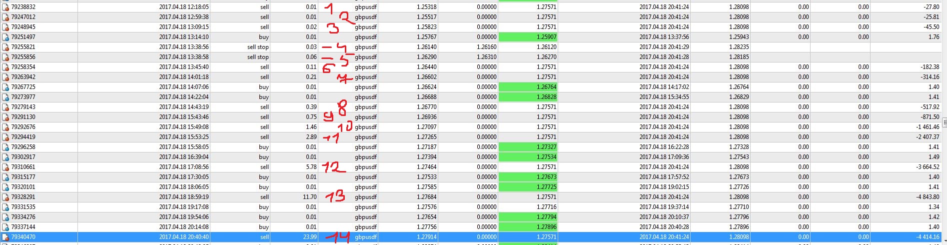Click the loss value -3 664.52
947x245 pixels.
tap(928, 167)
